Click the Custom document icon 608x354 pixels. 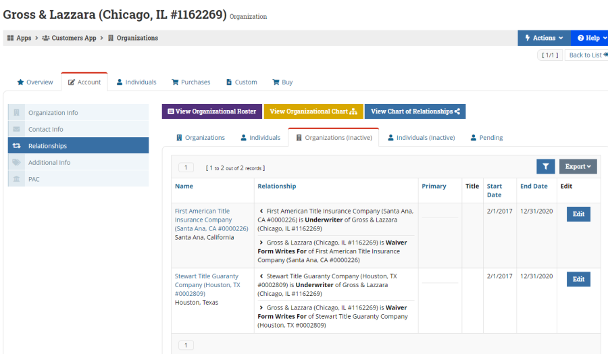[229, 82]
